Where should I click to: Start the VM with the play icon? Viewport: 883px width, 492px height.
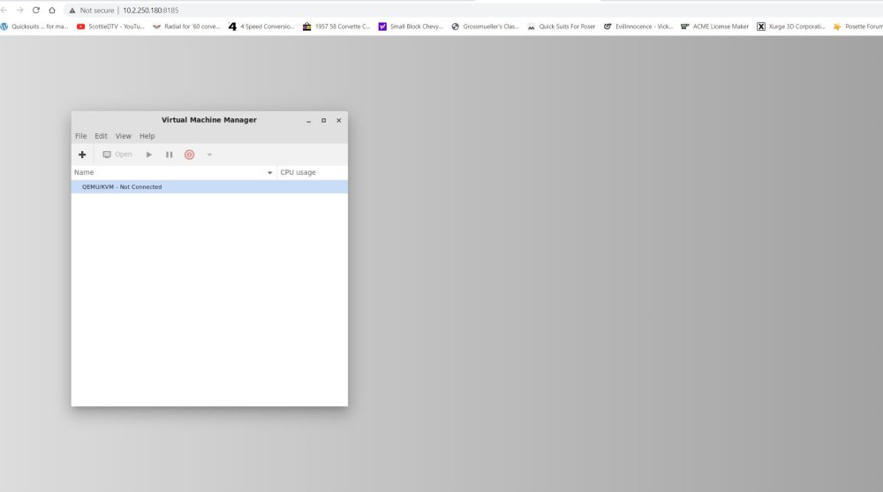click(x=149, y=155)
